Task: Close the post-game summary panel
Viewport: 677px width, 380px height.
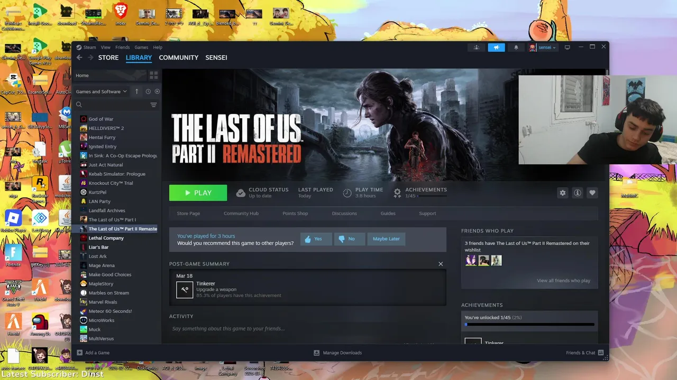Action: coord(441,264)
